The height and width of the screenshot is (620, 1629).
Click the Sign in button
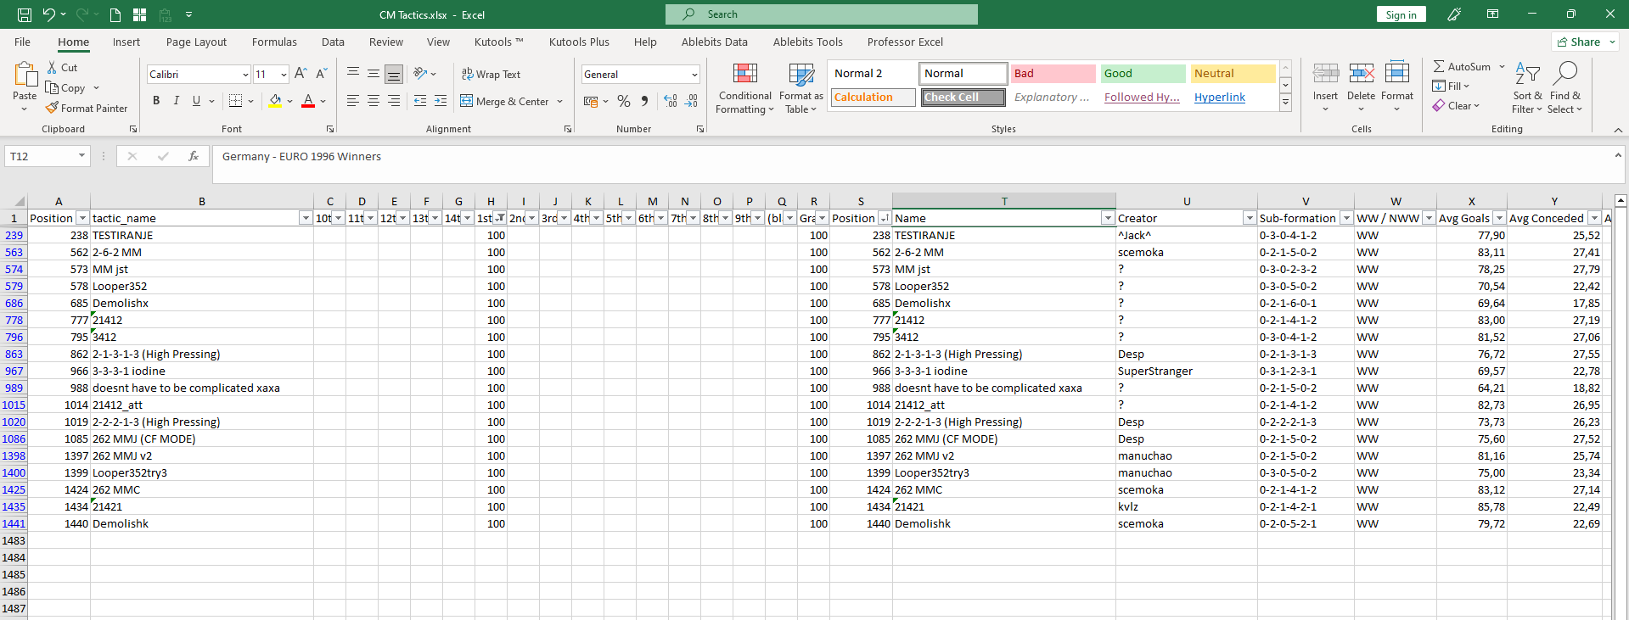(1401, 14)
